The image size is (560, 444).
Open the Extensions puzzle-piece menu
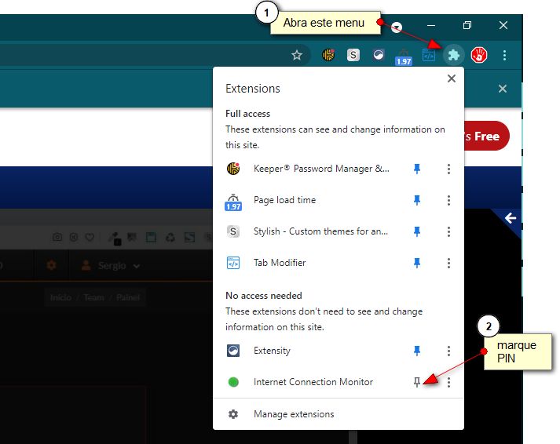pyautogui.click(x=453, y=55)
